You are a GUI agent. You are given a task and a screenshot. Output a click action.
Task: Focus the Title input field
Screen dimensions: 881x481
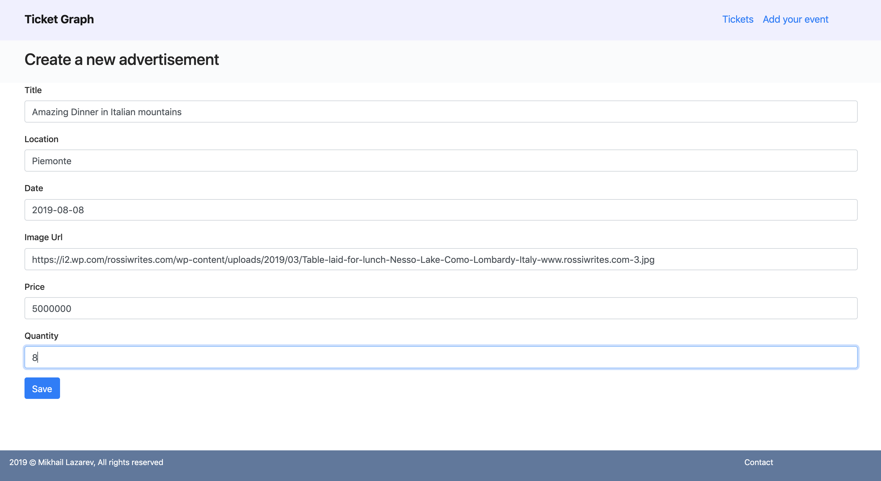click(x=441, y=112)
